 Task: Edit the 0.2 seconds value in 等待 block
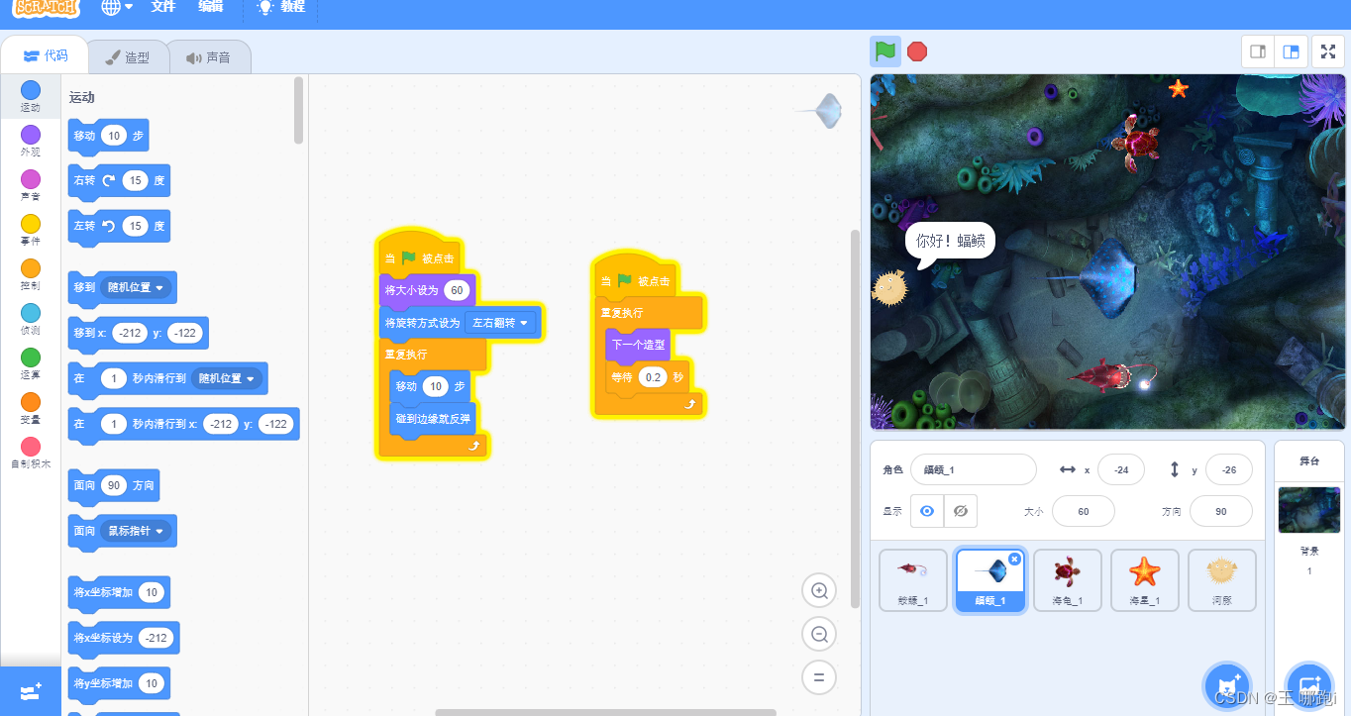(x=653, y=377)
